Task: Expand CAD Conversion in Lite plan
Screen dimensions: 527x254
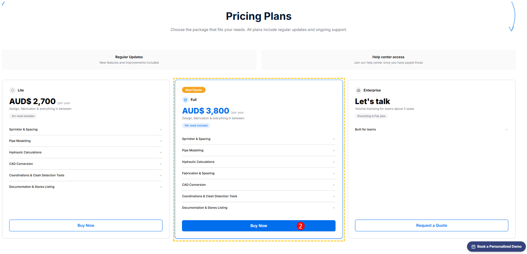Action: point(86,164)
